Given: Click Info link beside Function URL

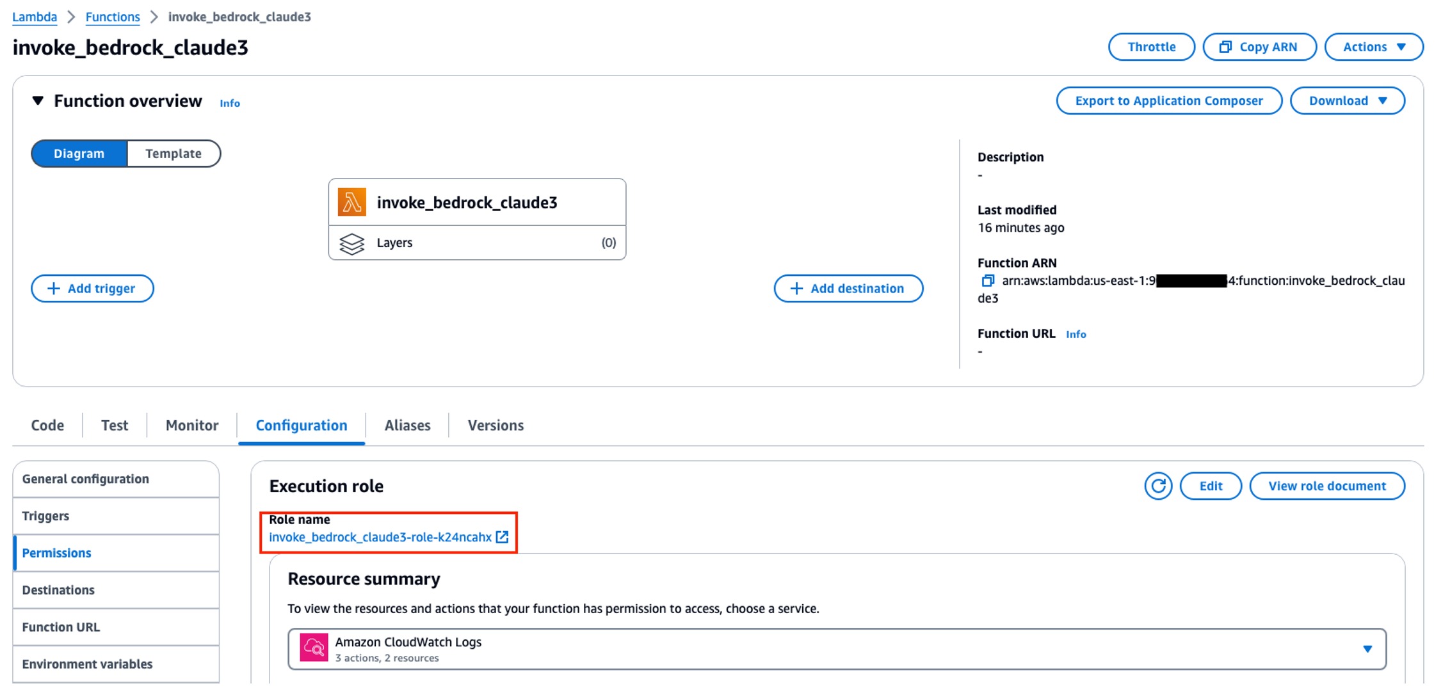Looking at the screenshot, I should [x=1076, y=334].
